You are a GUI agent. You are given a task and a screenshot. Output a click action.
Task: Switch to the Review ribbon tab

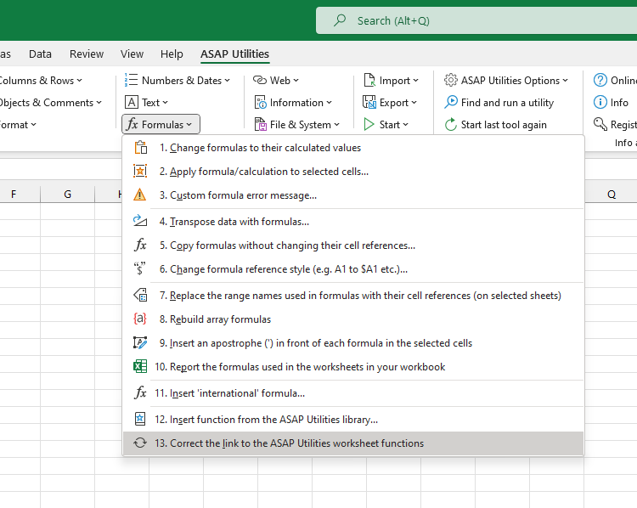click(87, 54)
